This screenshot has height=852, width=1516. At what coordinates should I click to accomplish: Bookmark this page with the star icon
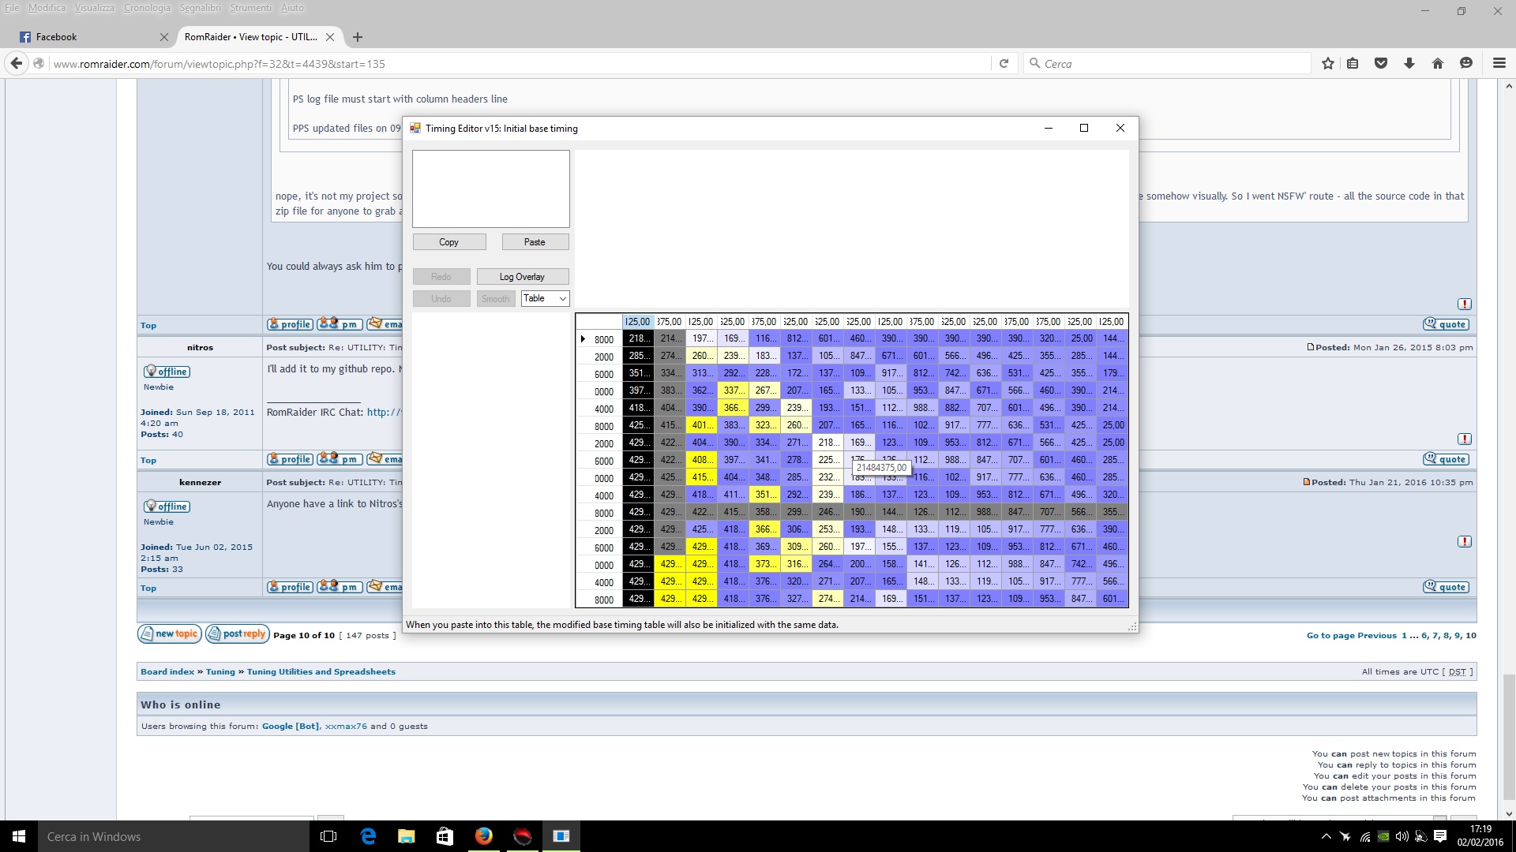pyautogui.click(x=1327, y=64)
